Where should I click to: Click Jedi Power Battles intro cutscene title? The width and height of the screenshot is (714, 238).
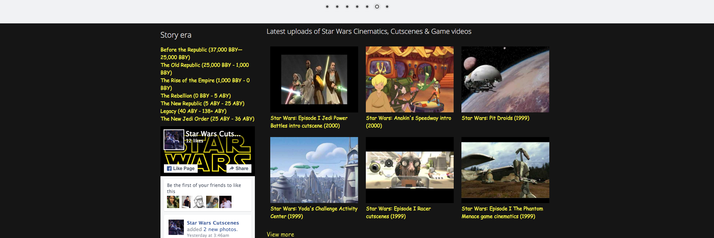[x=309, y=122]
